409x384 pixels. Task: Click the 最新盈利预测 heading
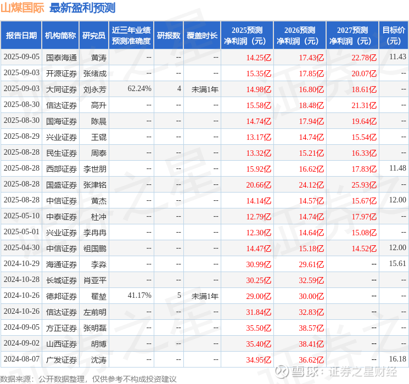(82, 8)
